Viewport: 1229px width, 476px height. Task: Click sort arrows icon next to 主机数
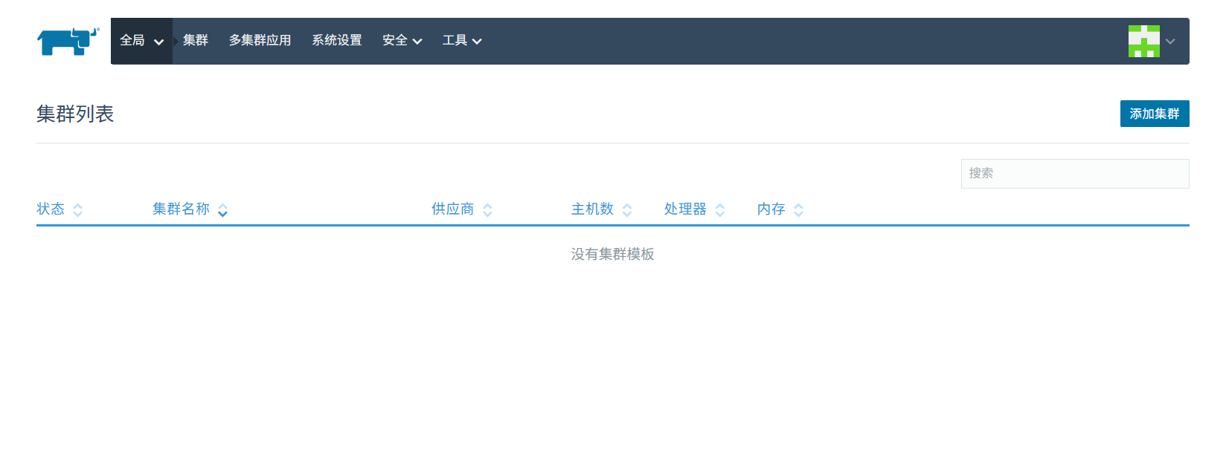pos(627,210)
